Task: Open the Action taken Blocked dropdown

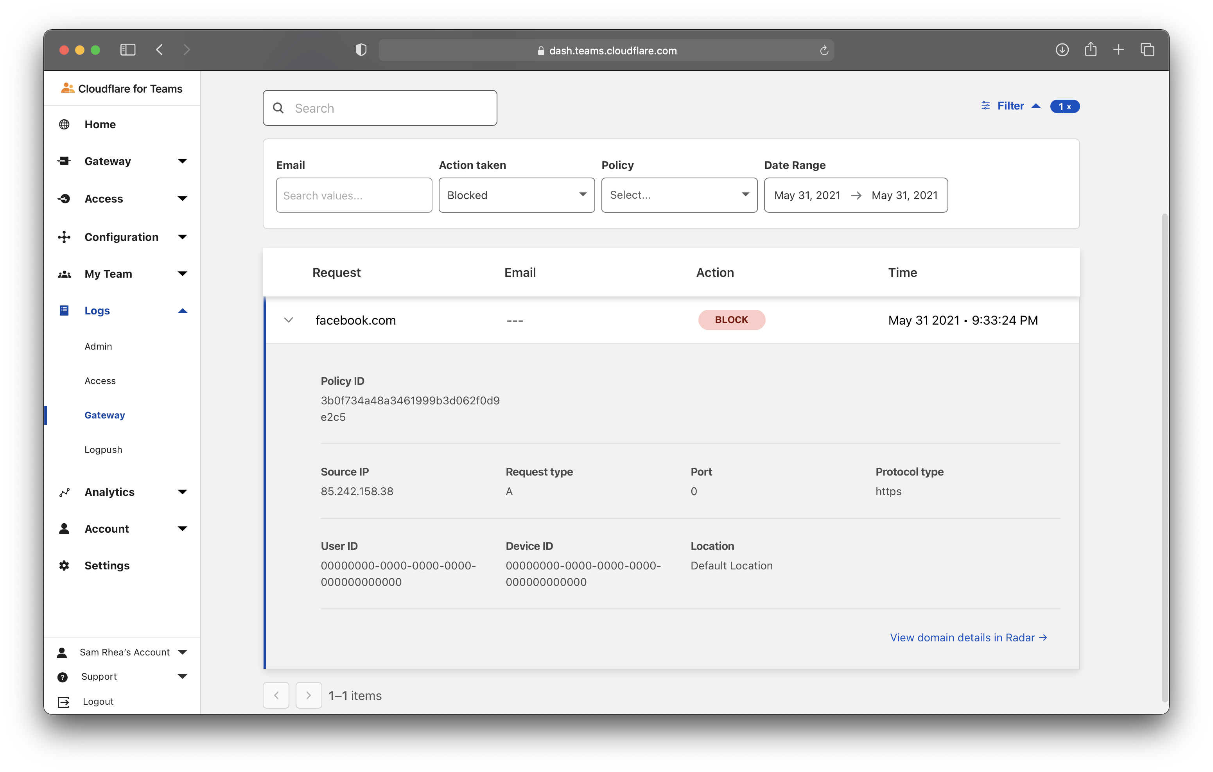Action: (x=516, y=195)
